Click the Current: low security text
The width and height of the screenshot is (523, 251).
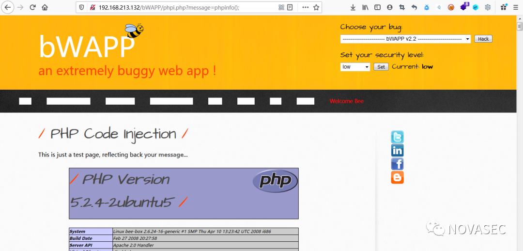[412, 67]
